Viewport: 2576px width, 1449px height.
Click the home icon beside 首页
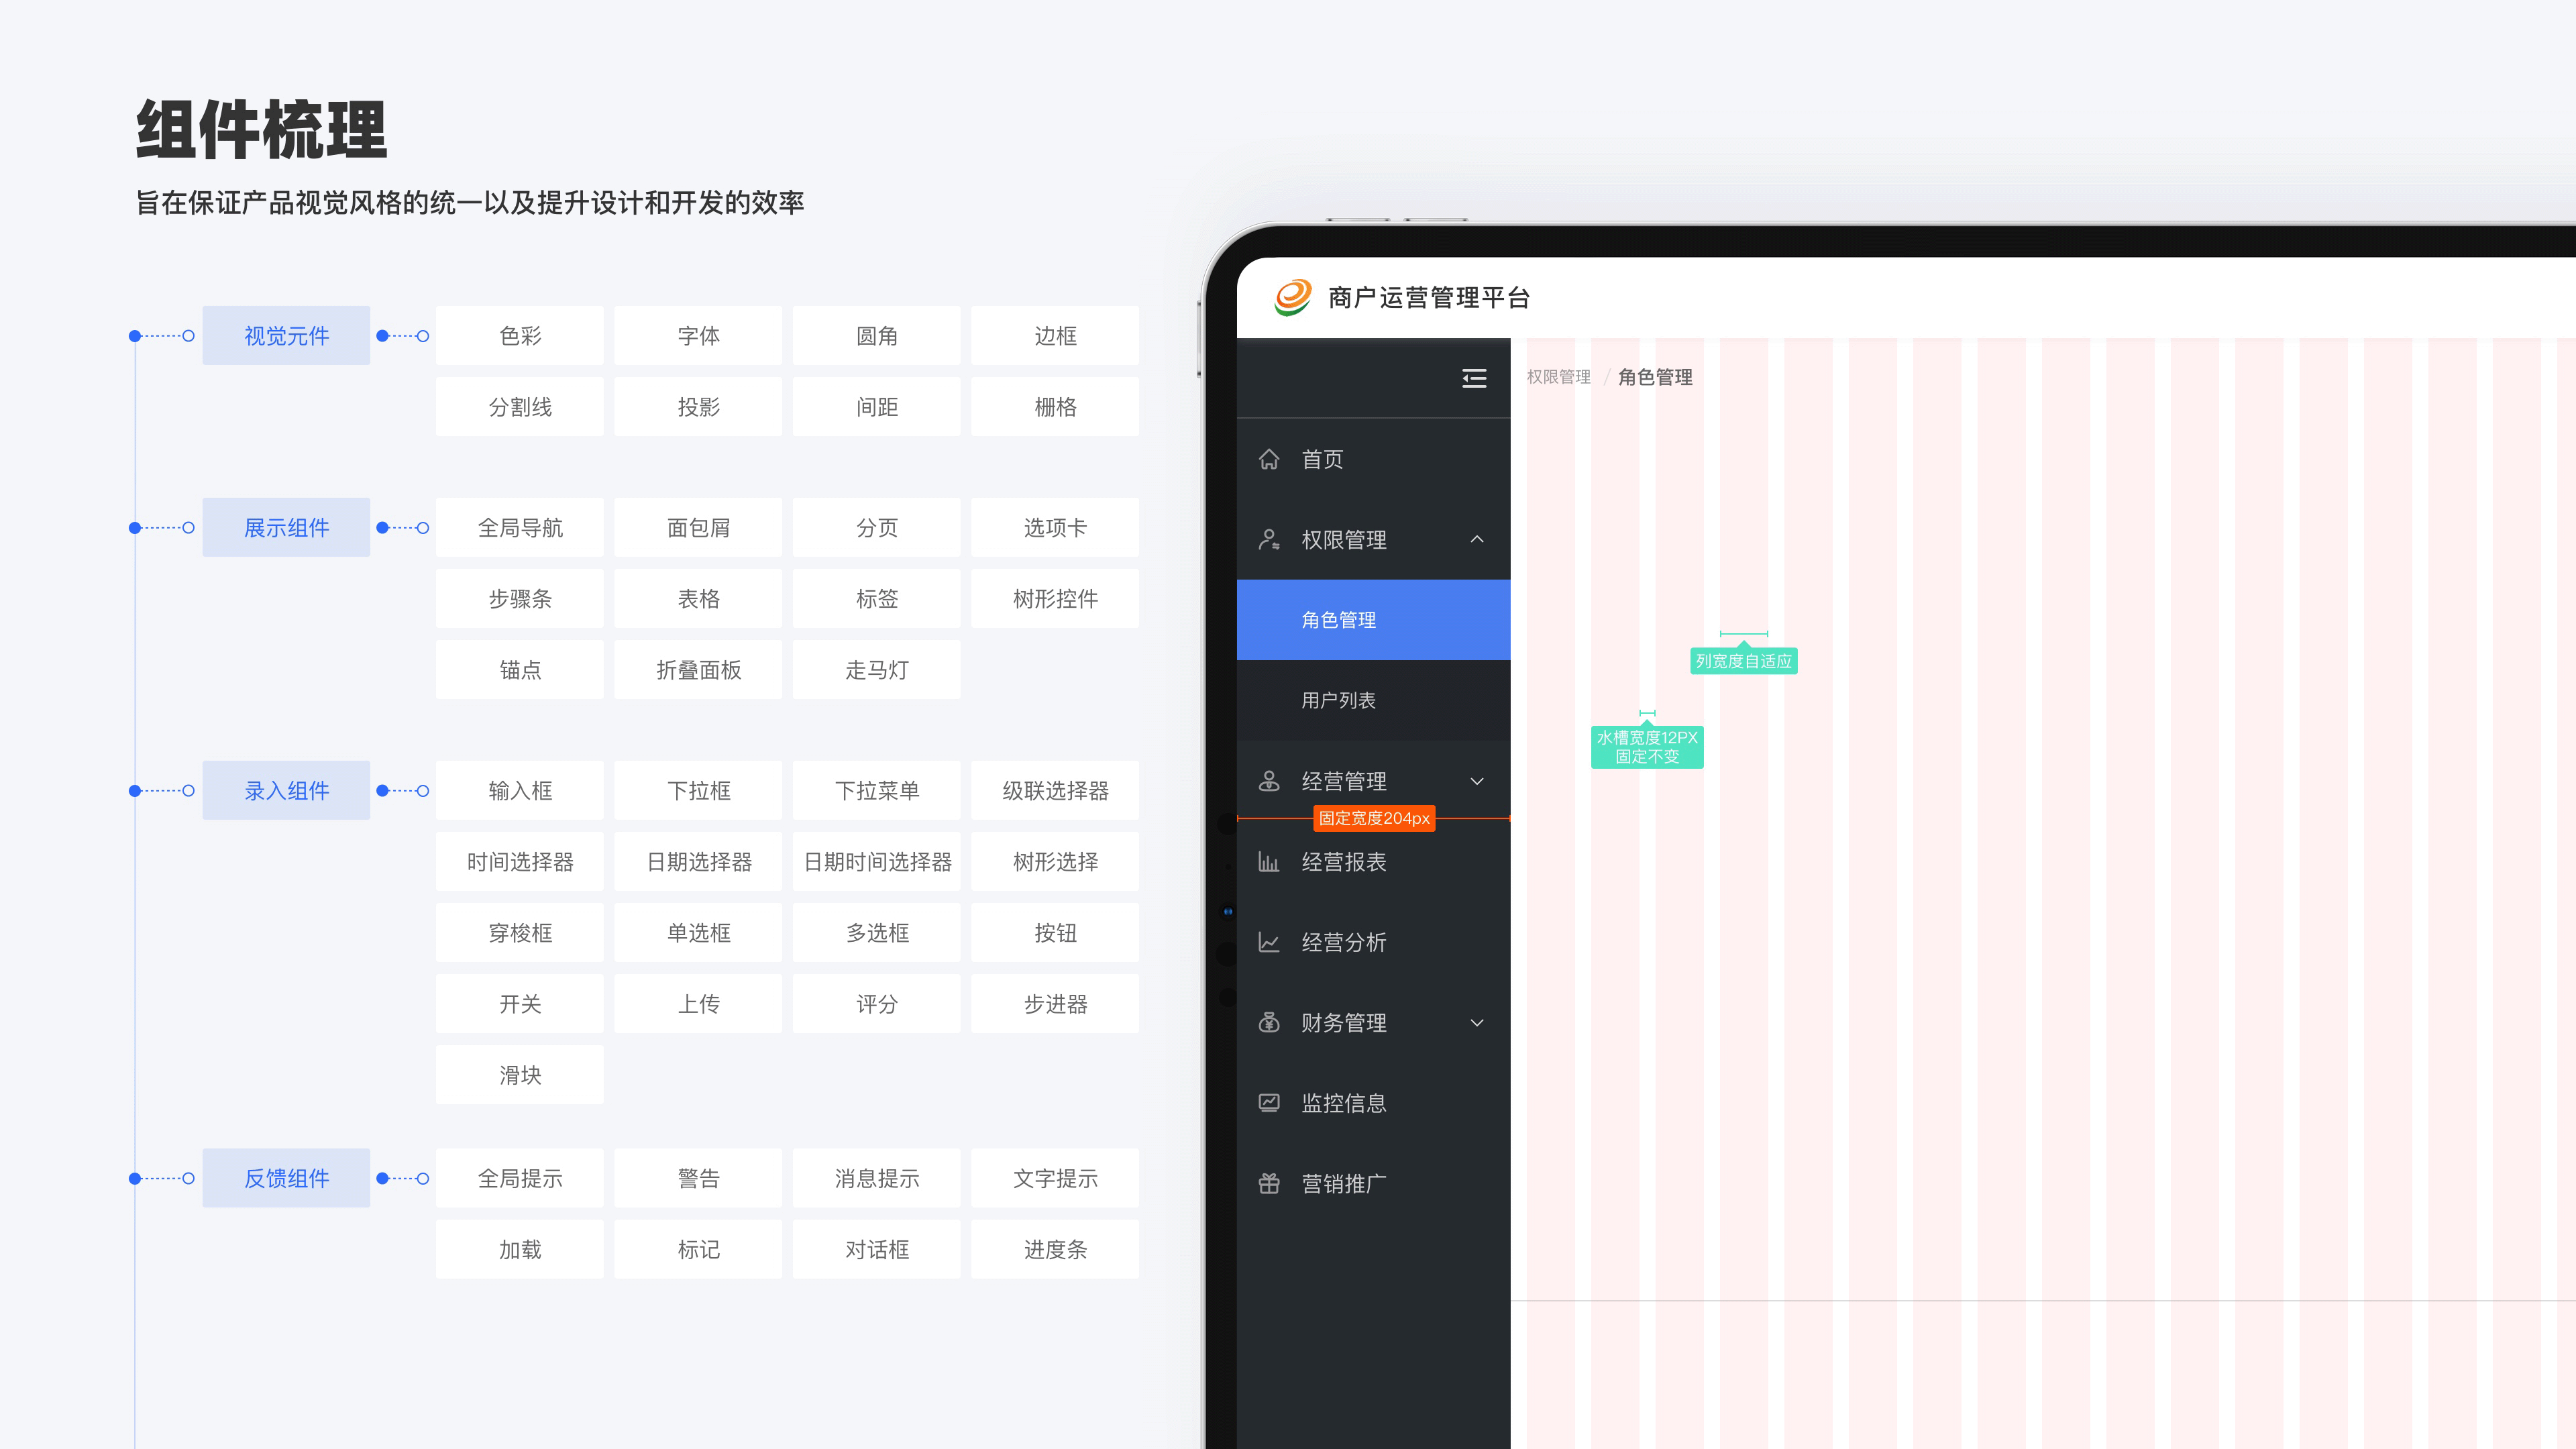(x=1269, y=459)
